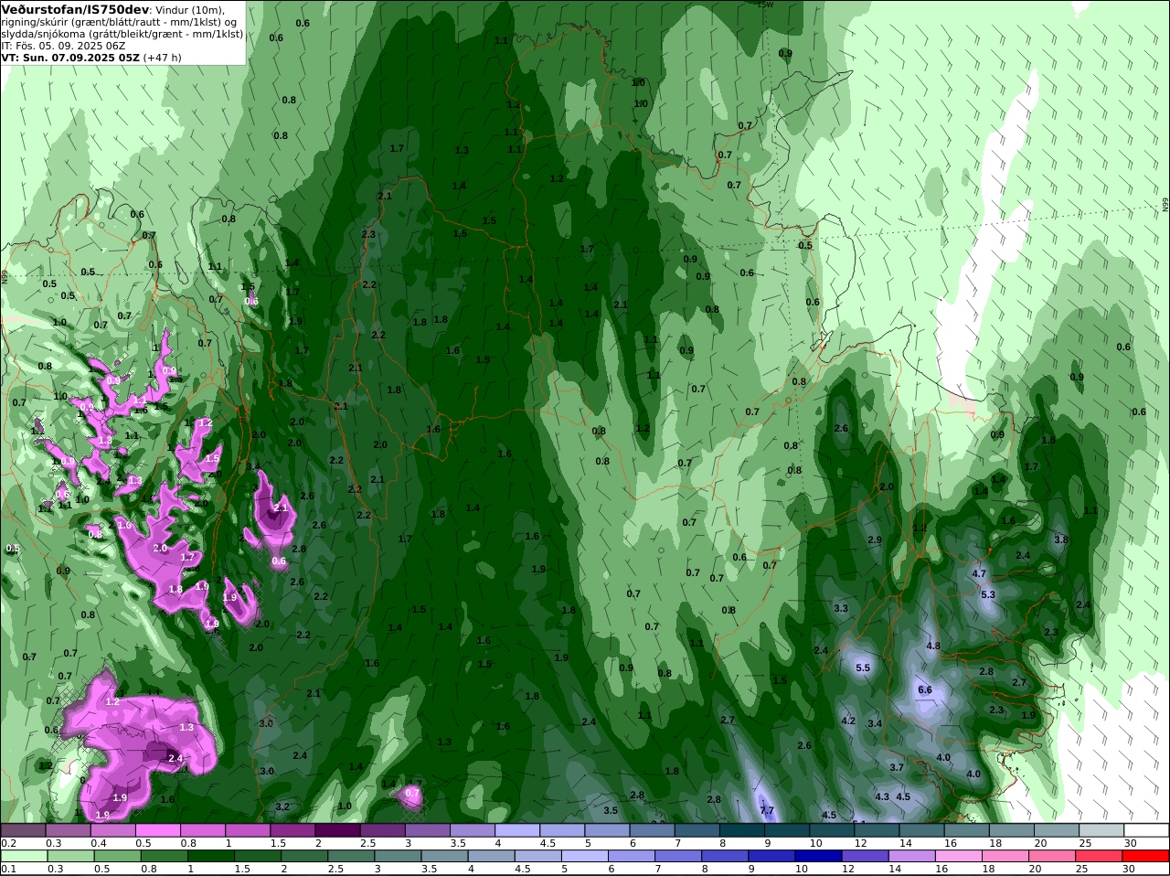Select the lavender snow legend swatch at 4
The width and height of the screenshot is (1170, 876).
coord(517,830)
